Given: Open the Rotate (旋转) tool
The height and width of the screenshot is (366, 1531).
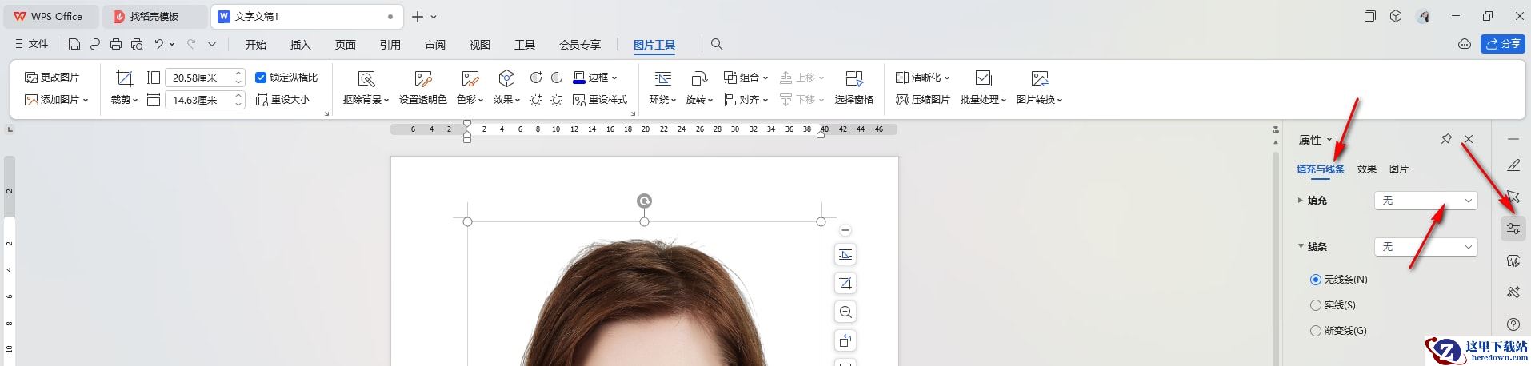Looking at the screenshot, I should (x=699, y=87).
